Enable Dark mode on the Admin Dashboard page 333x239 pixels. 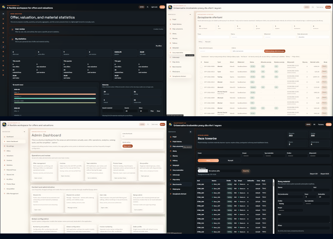154,124
